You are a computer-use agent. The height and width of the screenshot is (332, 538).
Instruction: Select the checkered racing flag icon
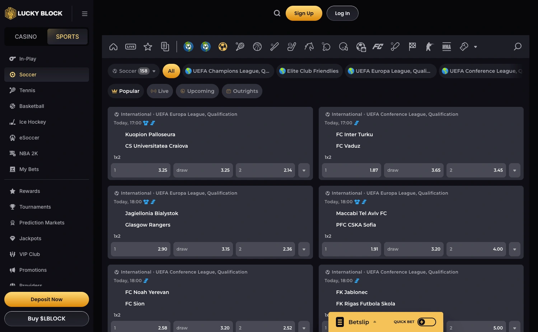coord(412,47)
